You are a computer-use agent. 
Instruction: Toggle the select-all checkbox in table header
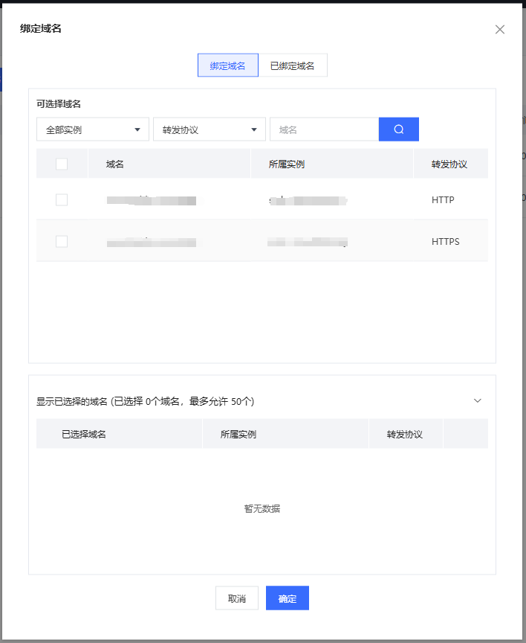tap(62, 164)
